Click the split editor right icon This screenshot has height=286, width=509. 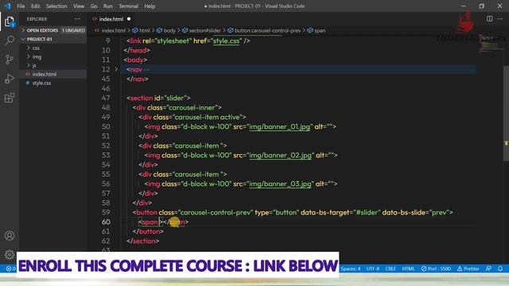click(490, 19)
